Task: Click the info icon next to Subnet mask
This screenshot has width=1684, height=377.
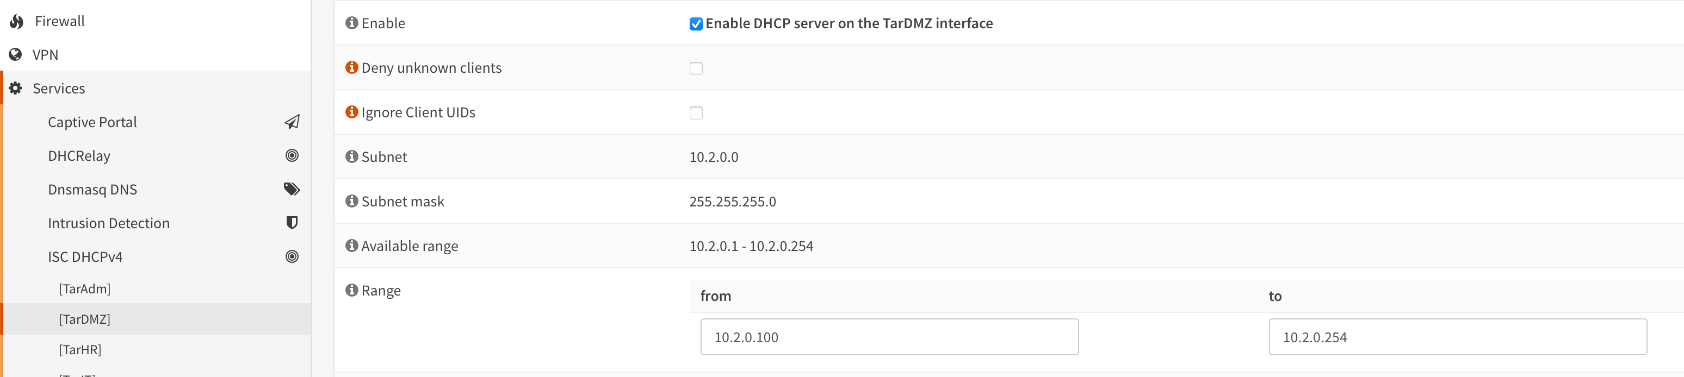Action: coord(352,201)
